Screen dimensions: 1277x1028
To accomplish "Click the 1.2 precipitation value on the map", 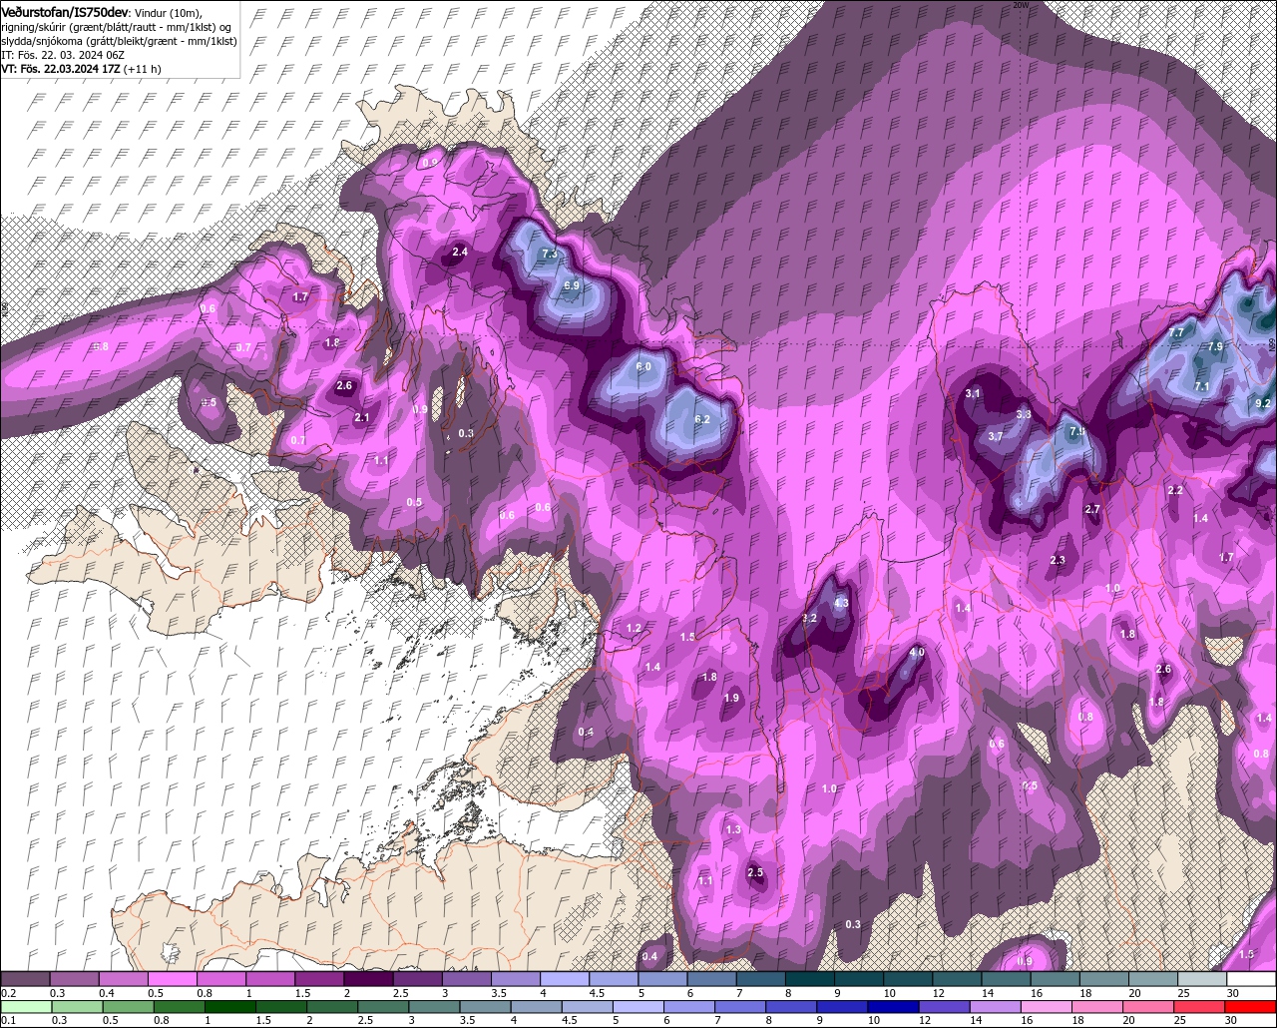I will click(x=634, y=628).
